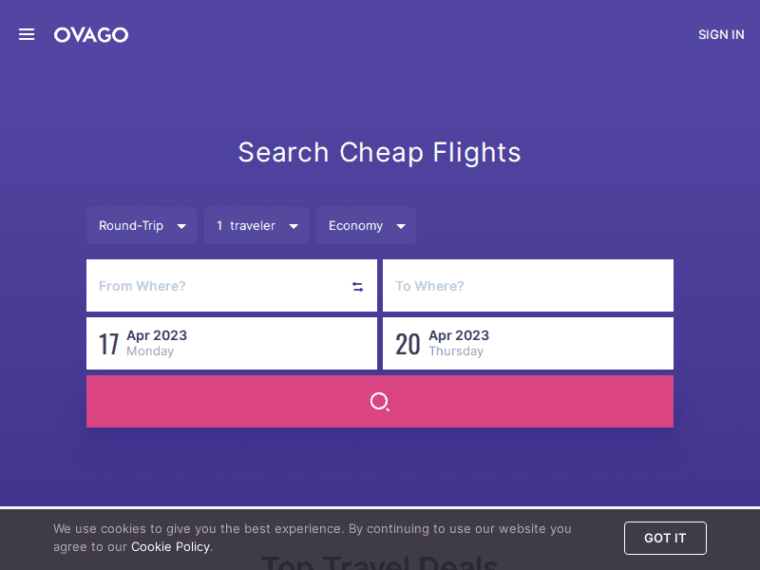Open the Cookie Policy link
Viewport: 760px width, 570px height.
(171, 546)
